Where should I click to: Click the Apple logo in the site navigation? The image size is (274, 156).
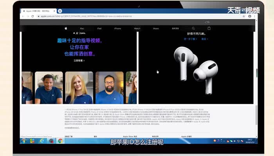pyautogui.click(x=66, y=28)
